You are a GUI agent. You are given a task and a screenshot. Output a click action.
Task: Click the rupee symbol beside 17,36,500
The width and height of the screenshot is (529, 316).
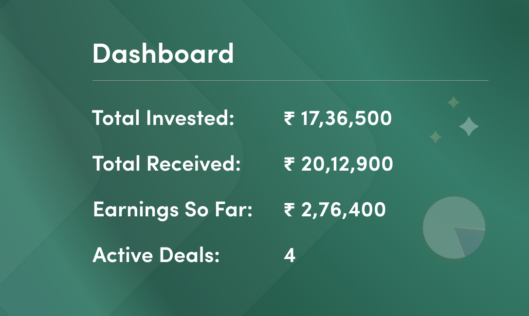tap(289, 119)
